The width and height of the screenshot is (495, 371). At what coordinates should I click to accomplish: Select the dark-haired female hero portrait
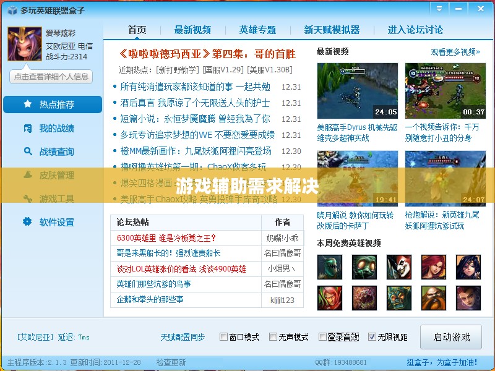(468, 267)
